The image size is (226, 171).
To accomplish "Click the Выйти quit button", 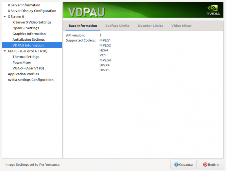I will tap(211, 164).
